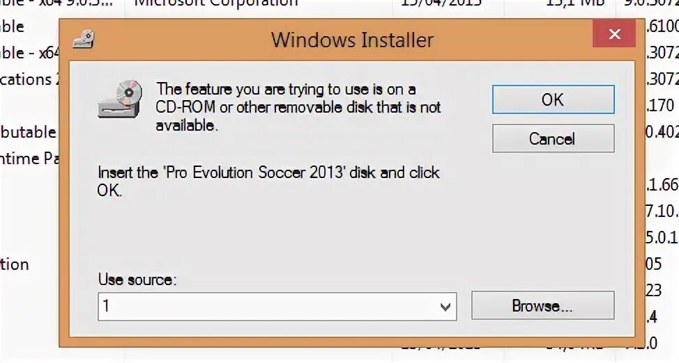Click the Use source: label
679x363 pixels.
tap(137, 280)
